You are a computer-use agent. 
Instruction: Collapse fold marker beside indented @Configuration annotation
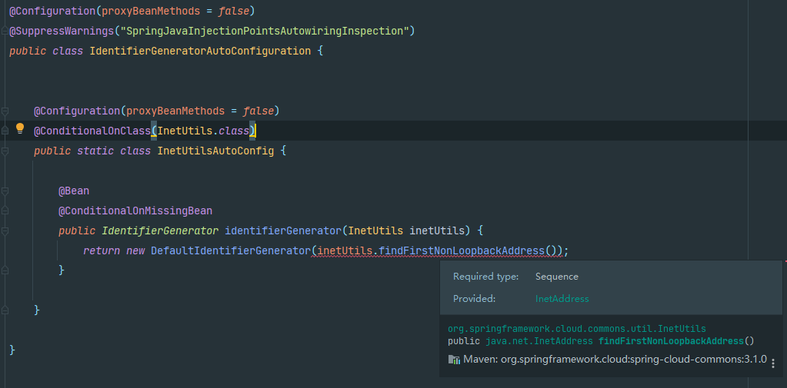5,111
